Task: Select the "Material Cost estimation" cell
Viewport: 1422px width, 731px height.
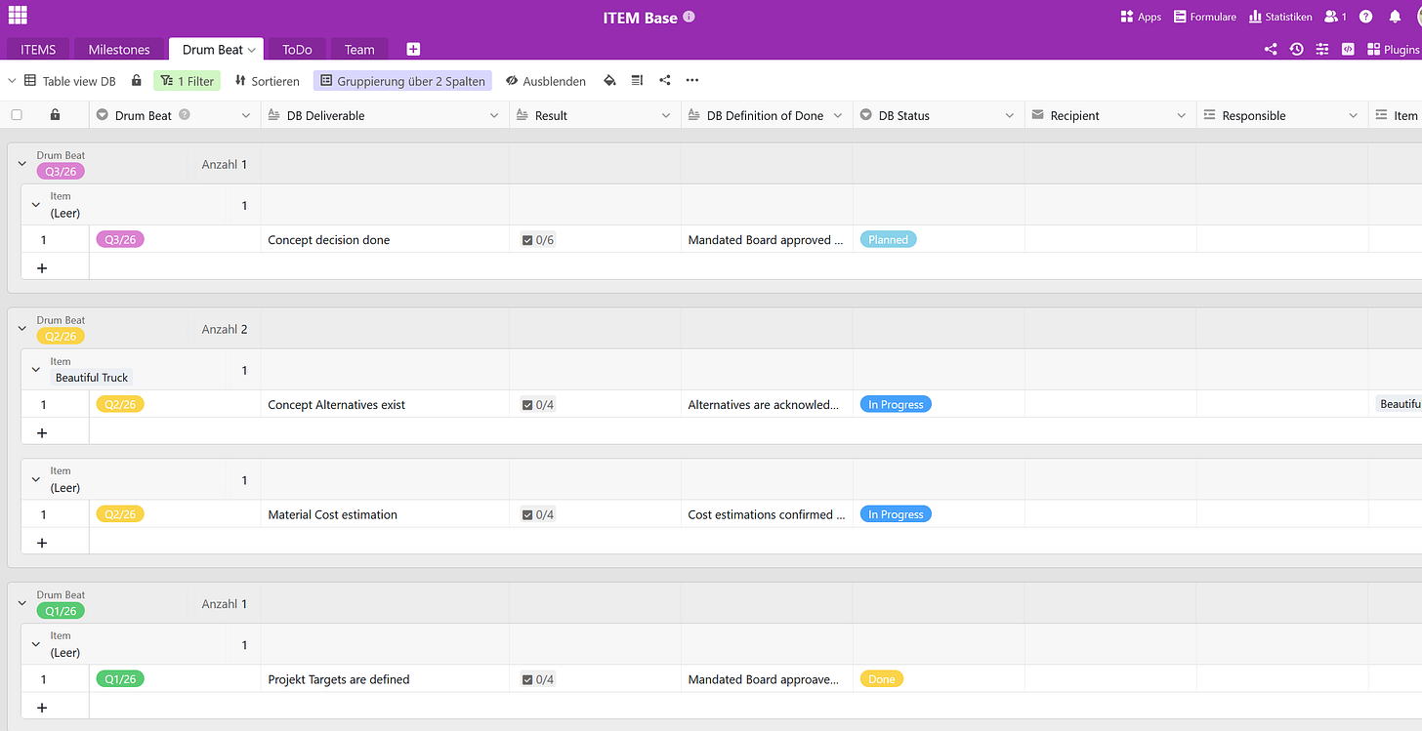Action: 385,514
